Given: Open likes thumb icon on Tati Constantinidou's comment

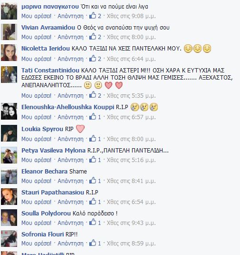Looking at the screenshot, I should coord(93,95).
